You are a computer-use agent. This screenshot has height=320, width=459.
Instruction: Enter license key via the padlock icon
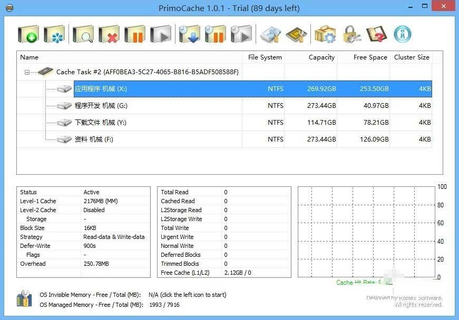(x=350, y=33)
